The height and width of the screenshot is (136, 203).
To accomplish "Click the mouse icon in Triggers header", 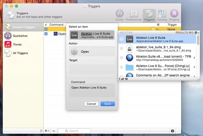I will click(11, 15).
